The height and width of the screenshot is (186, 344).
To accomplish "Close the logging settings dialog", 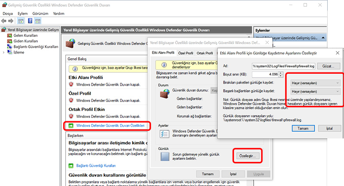I will point(338,53).
